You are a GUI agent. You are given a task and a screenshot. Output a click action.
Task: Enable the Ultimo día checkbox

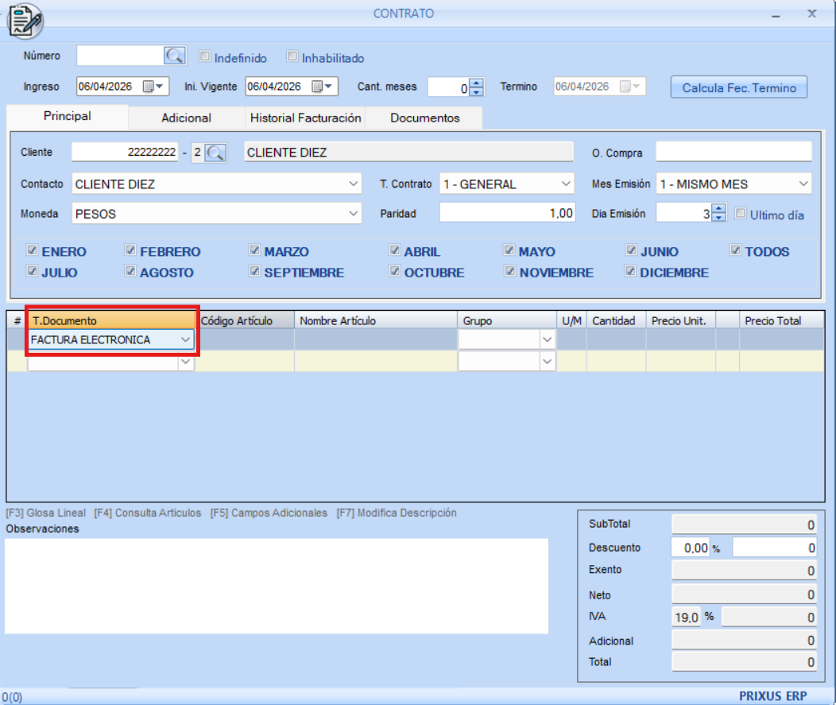click(741, 214)
